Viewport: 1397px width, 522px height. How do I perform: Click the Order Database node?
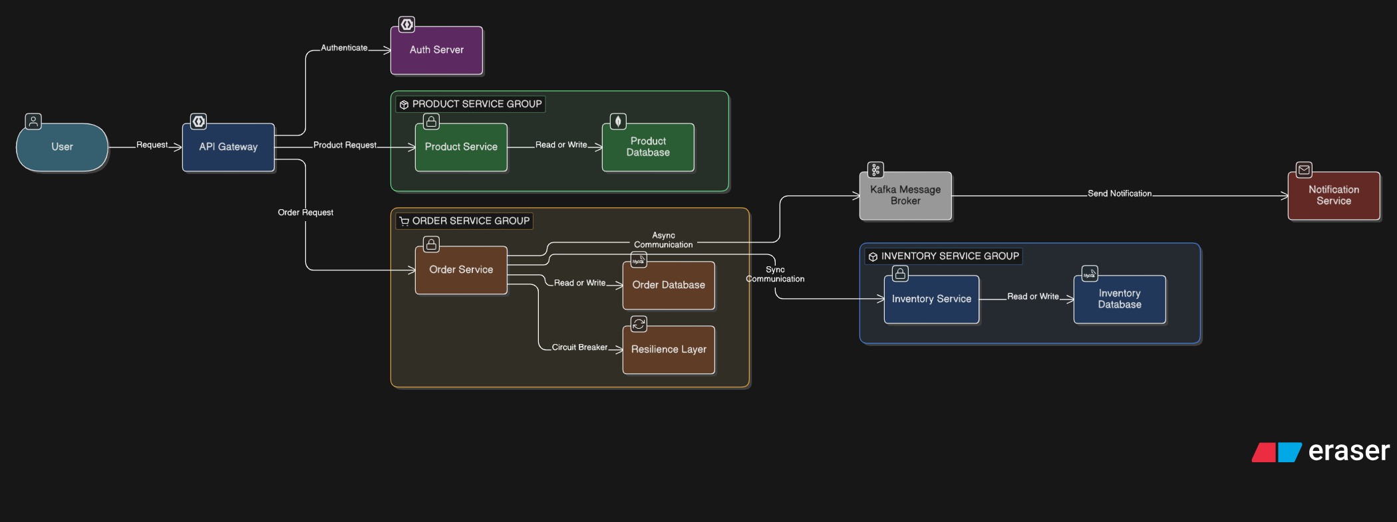click(669, 286)
